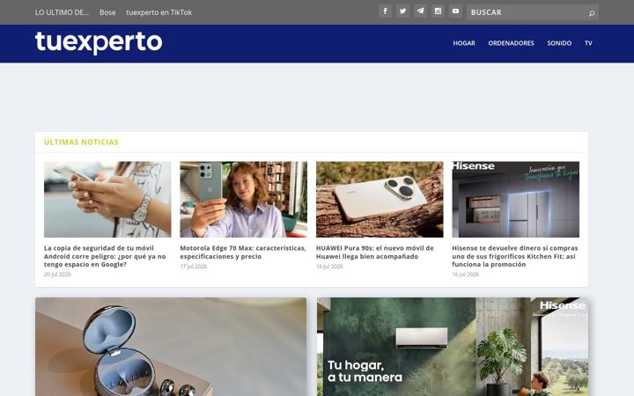The height and width of the screenshot is (396, 634).
Task: Click the ULTIMAS NOTICIAS heading
Action: click(81, 143)
